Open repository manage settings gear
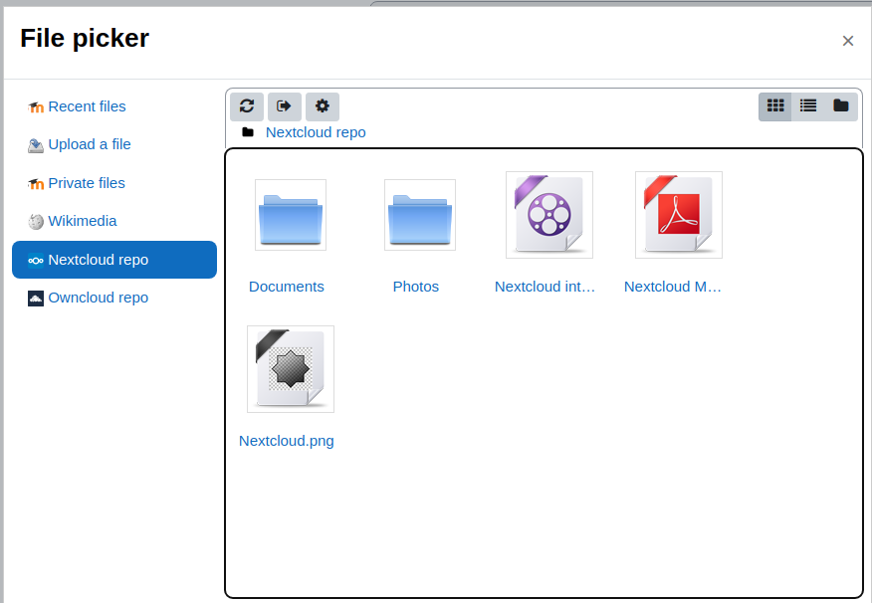Image resolution: width=872 pixels, height=603 pixels. point(323,106)
